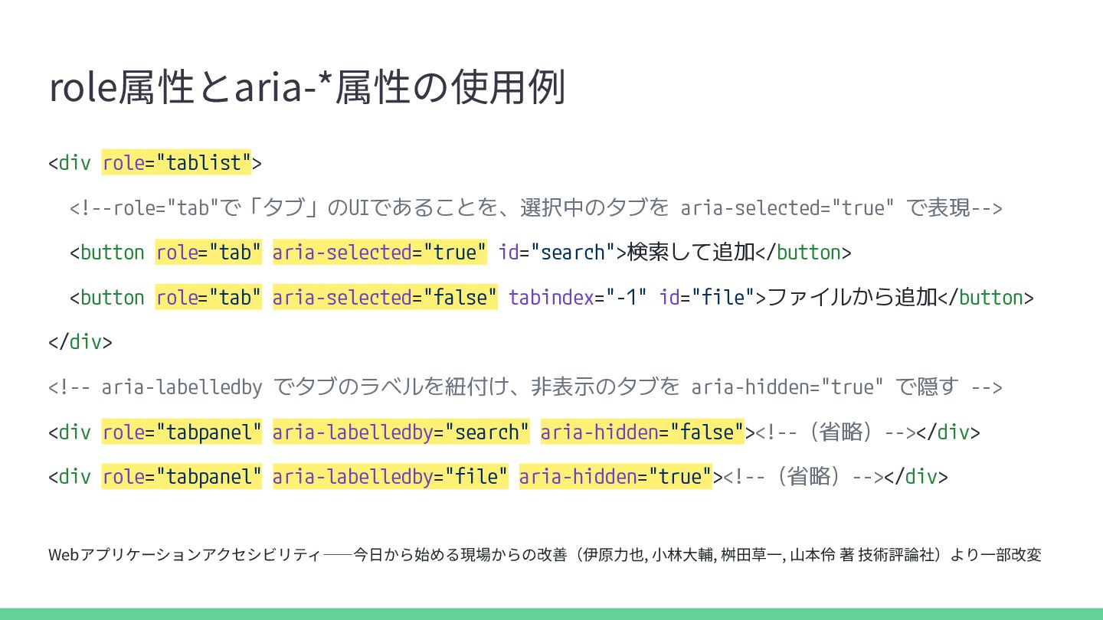Click role="tabpanel" on the aria-labelledby="file" line
The width and height of the screenshot is (1103, 620).
tap(182, 477)
